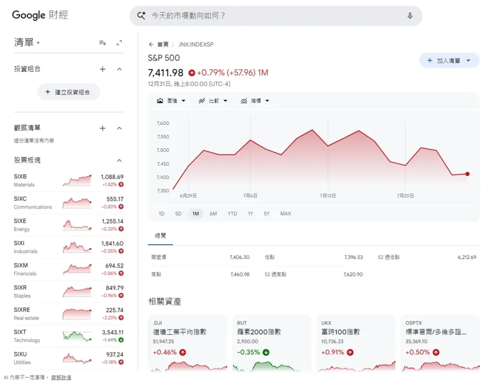Screen dimensions: 488x383
Task: Click the 開盤價 value 7,406.30
Action: tap(240, 257)
